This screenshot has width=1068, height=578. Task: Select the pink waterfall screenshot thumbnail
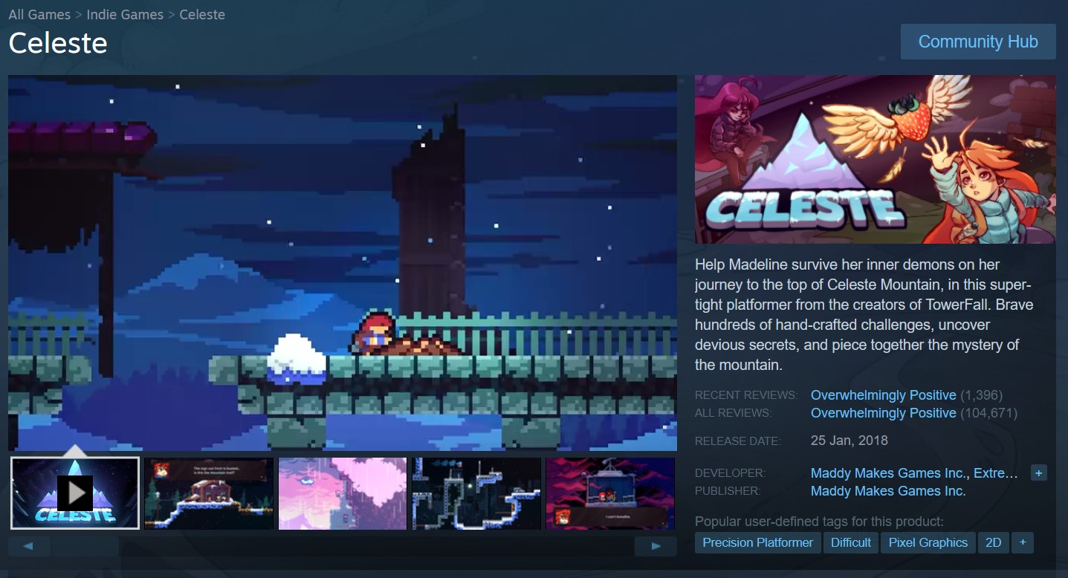[x=343, y=493]
